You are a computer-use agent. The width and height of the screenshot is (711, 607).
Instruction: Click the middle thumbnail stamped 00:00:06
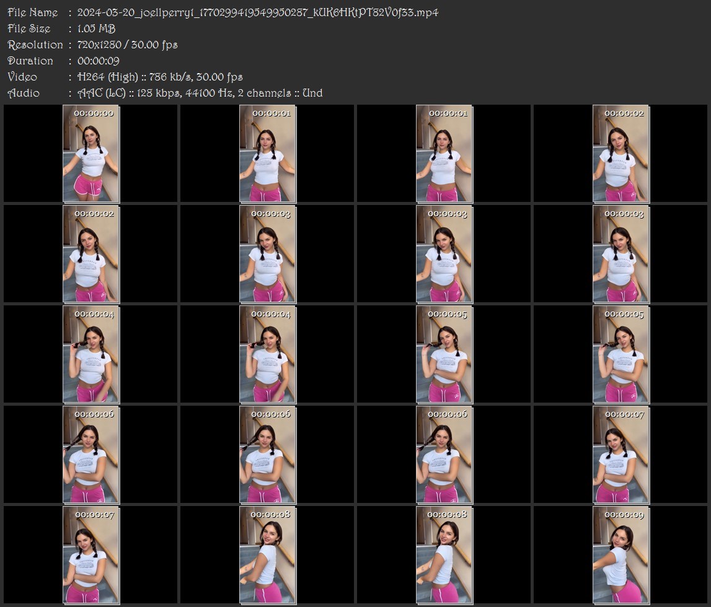coord(268,455)
